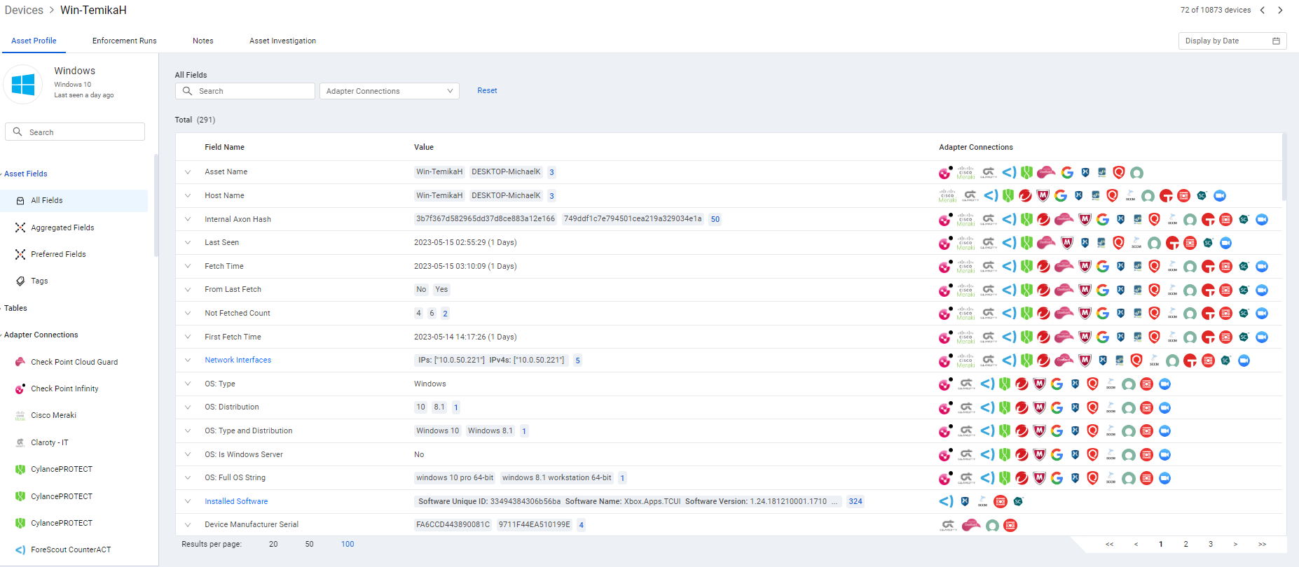The height and width of the screenshot is (567, 1299).
Task: Jump to the last page with >> button
Action: coord(1262,544)
